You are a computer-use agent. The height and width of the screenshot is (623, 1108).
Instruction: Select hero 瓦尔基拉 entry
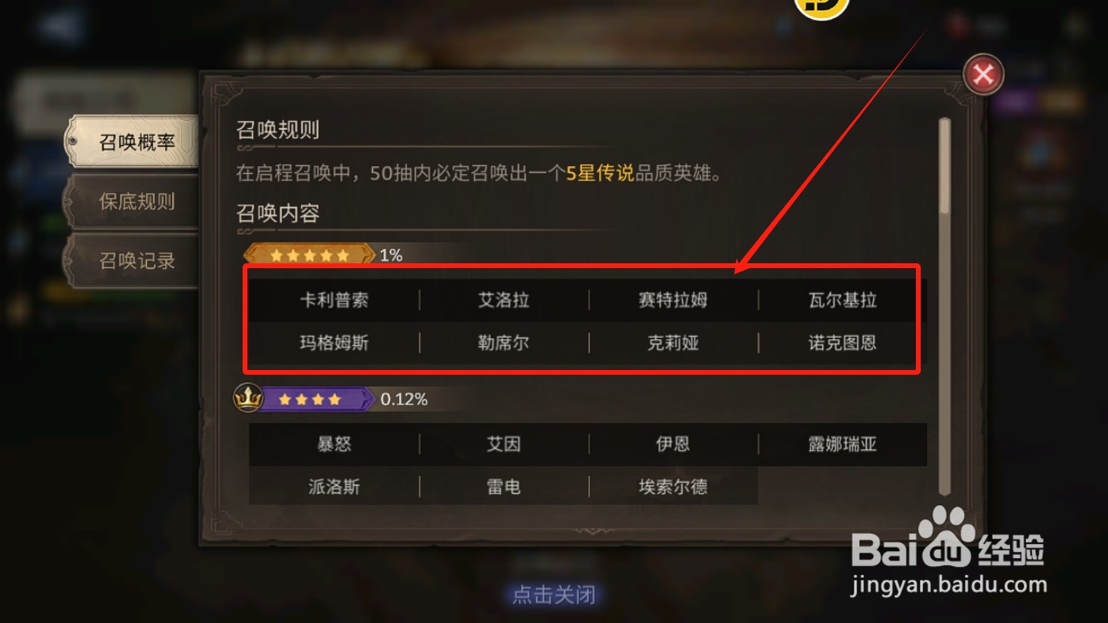pyautogui.click(x=842, y=300)
